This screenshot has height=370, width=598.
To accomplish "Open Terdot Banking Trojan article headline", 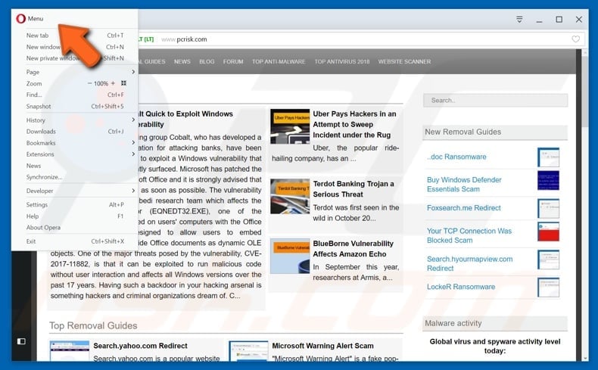I will pos(354,189).
